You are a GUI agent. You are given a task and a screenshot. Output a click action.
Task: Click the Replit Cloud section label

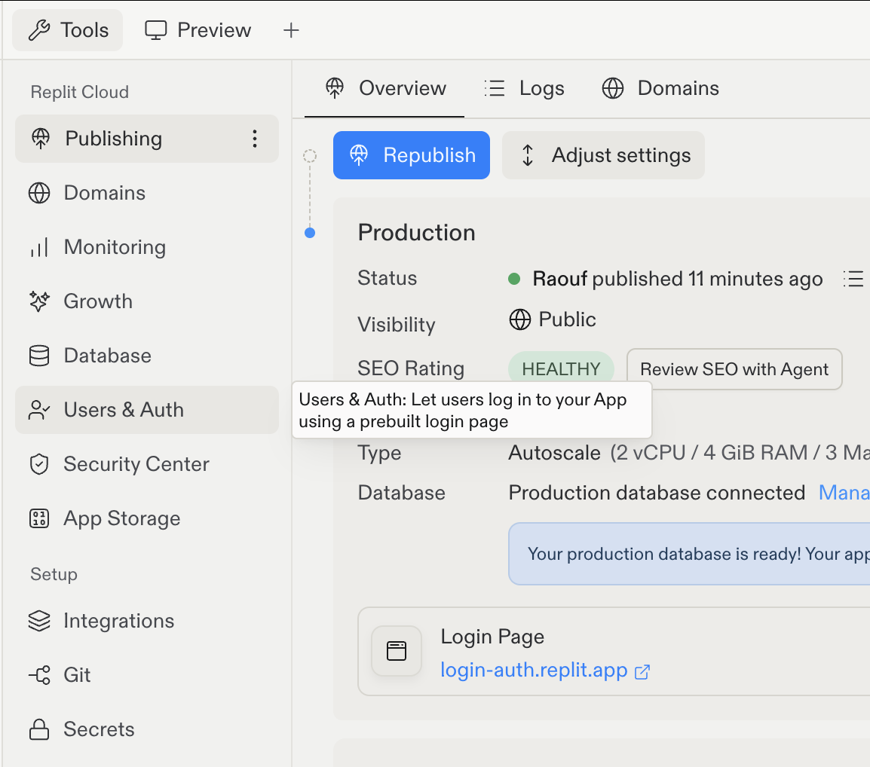click(x=79, y=92)
